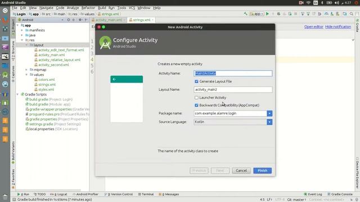Open the Package name dropdown arrow
The height and width of the screenshot is (202, 360).
tap(269, 113)
